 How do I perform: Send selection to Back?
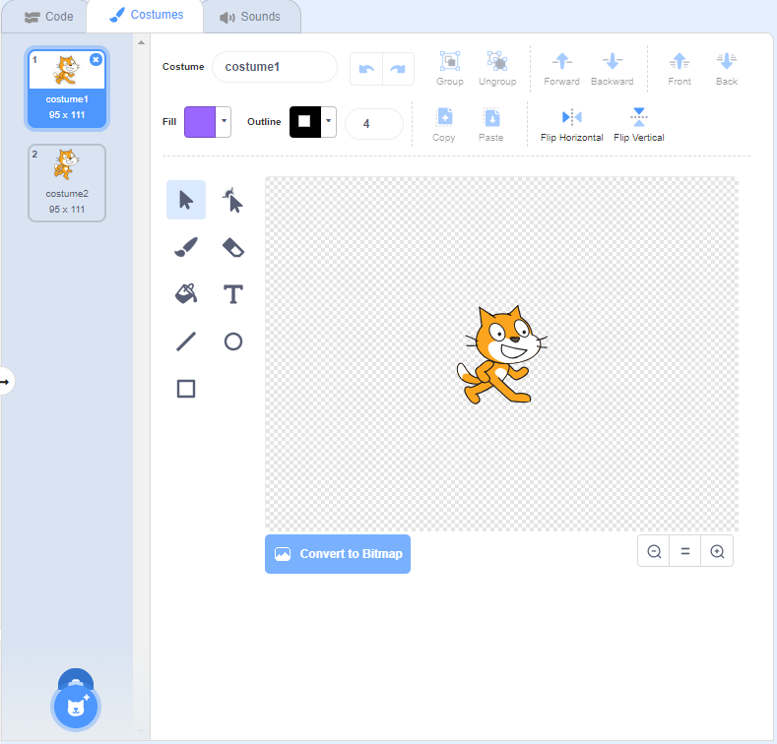click(x=727, y=69)
